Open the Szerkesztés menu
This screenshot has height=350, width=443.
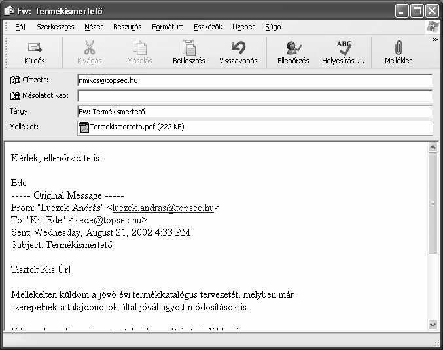point(56,27)
